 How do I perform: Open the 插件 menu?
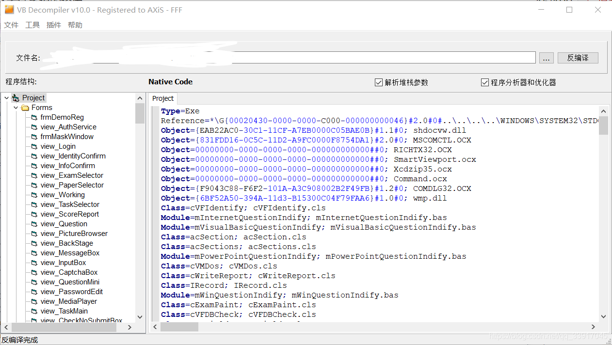(54, 25)
